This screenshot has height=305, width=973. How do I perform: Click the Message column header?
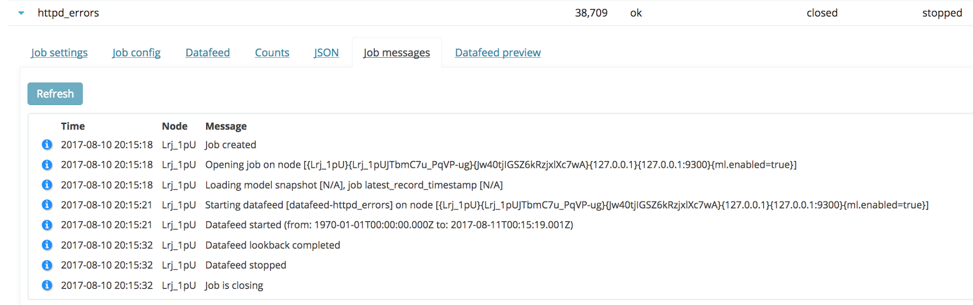[x=226, y=126]
